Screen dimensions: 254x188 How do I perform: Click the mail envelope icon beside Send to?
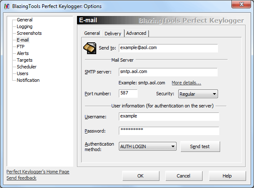click(x=90, y=48)
